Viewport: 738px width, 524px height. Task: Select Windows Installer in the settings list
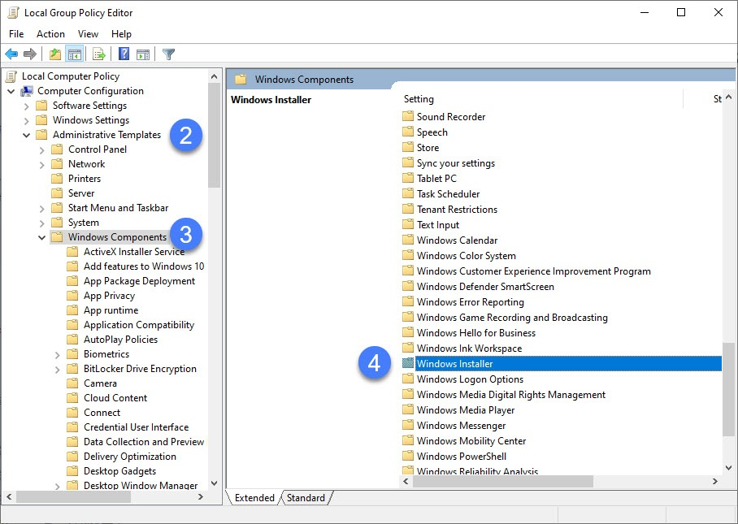click(x=562, y=363)
